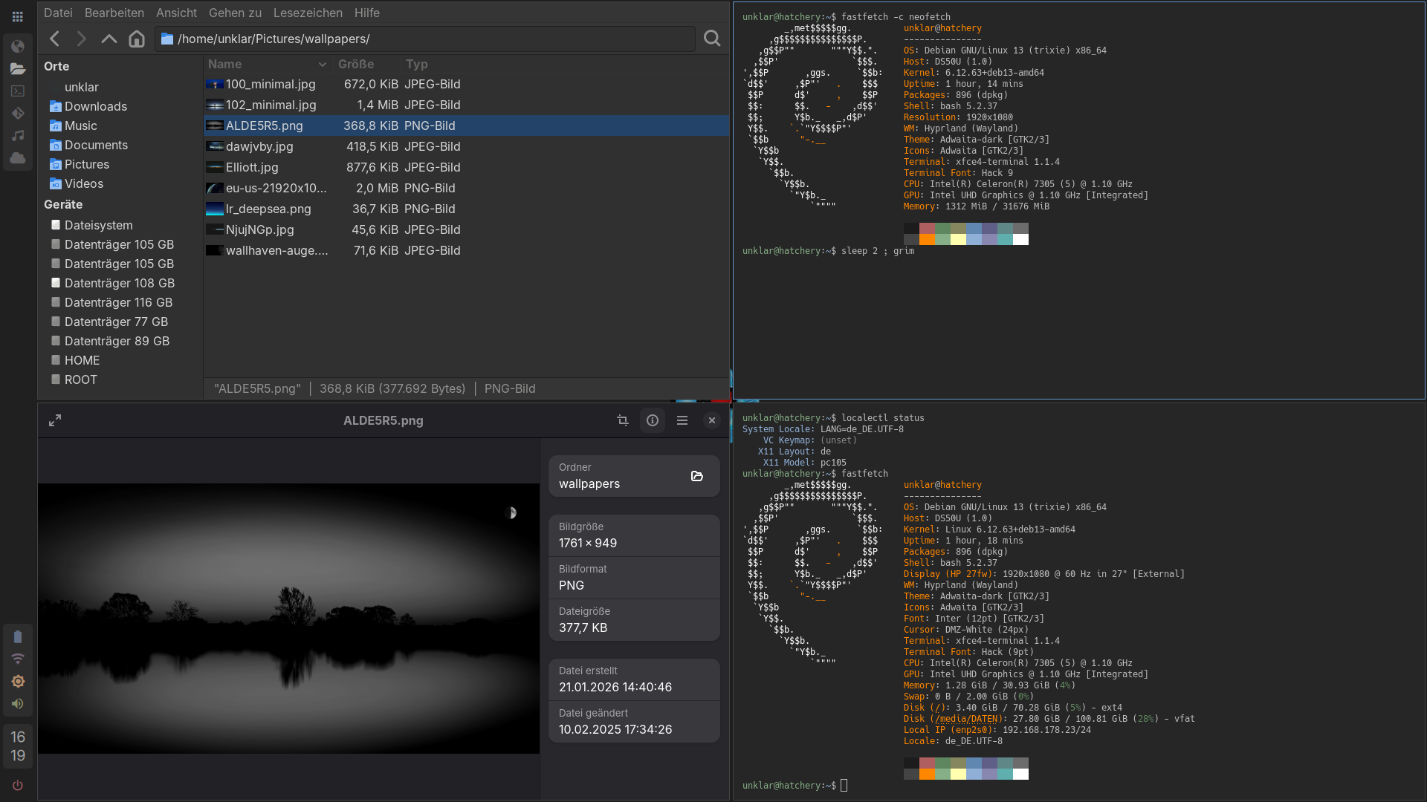Open the Ansicht menu

click(x=176, y=13)
